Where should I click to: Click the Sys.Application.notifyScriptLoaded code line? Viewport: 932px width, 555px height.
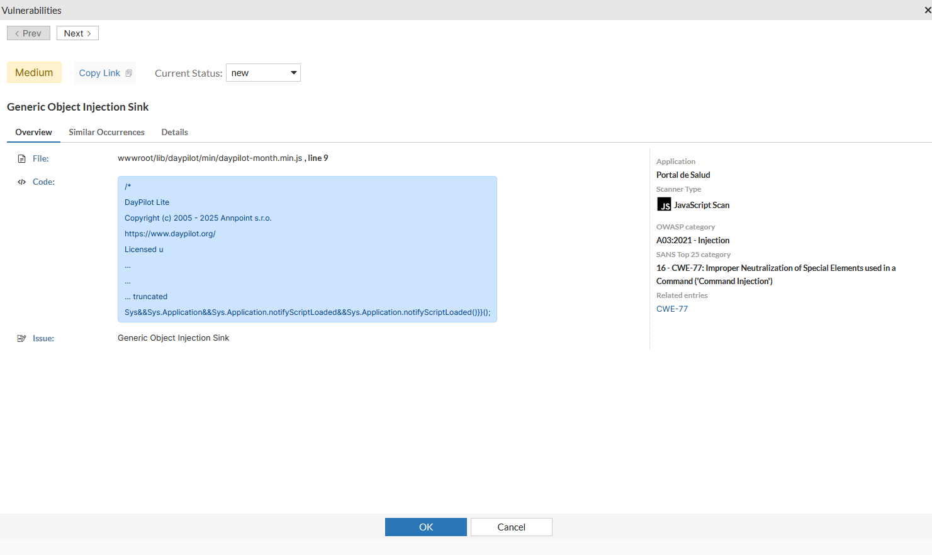[x=307, y=312]
